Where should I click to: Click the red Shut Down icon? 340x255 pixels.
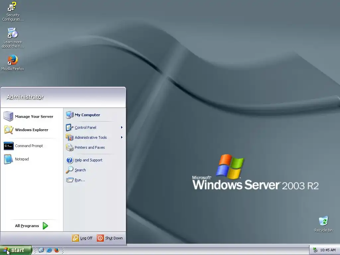pyautogui.click(x=100, y=238)
